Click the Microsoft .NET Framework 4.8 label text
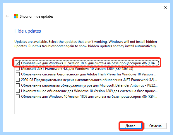This screenshot has height=135, width=173. [x=77, y=69]
